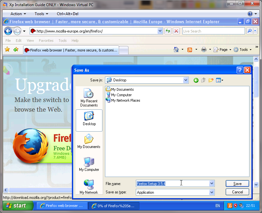262x213 pixels.
Task: Click the page scrollbar up arrow
Action: [x=256, y=59]
